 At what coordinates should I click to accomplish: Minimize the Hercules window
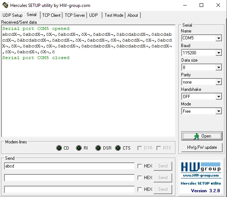(x=185, y=5)
